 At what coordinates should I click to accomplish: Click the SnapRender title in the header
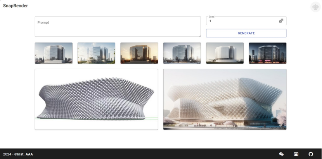[x=16, y=6]
